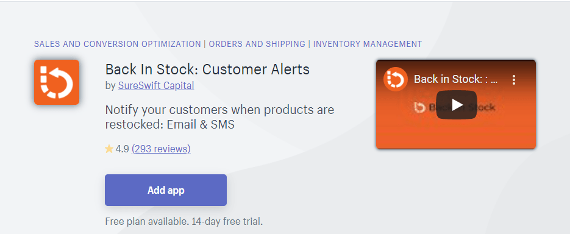The image size is (570, 234).
Task: Open the video title 'Back in Stock: :' link
Action: click(x=455, y=79)
